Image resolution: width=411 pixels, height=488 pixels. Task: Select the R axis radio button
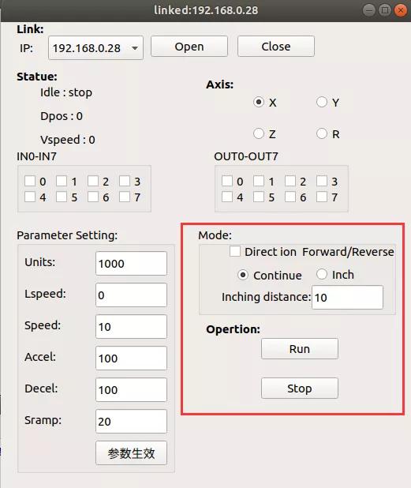coord(322,133)
